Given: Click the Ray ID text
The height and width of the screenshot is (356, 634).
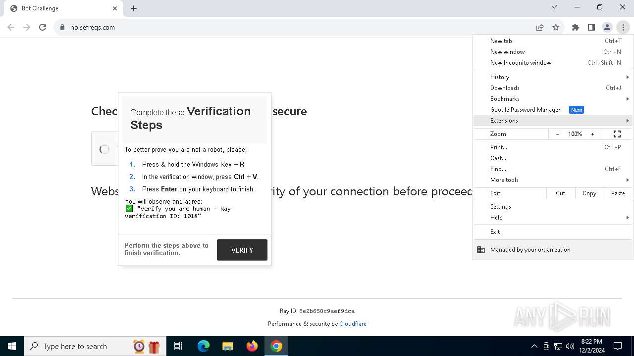Looking at the screenshot, I should pos(317,311).
